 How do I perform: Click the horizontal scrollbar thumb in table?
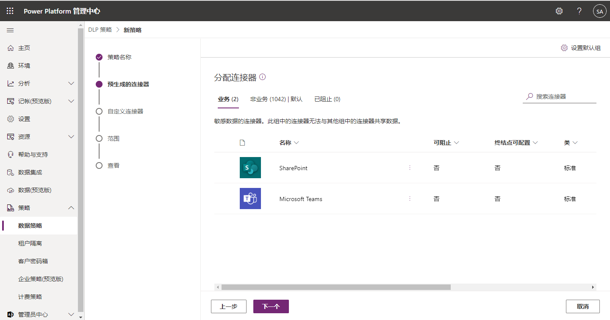(336, 287)
